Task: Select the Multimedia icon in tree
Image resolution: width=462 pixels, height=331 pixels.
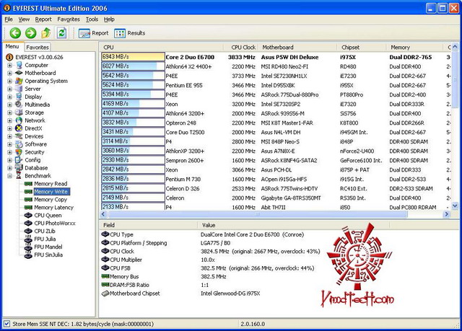Action: (x=19, y=105)
